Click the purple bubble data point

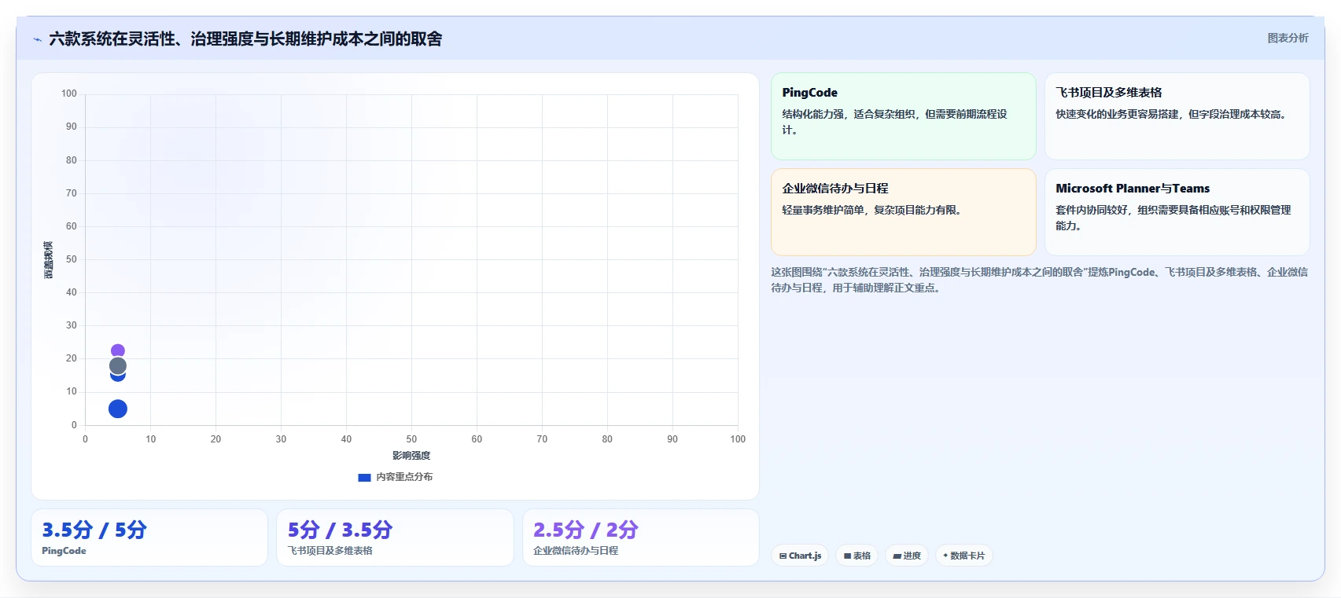point(118,351)
